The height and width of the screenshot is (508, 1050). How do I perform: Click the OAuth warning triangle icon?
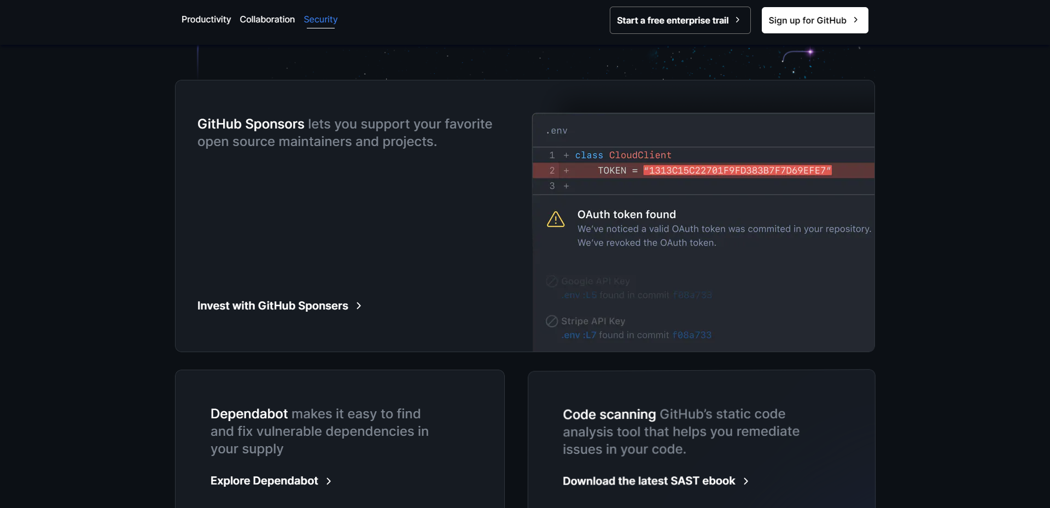click(556, 219)
